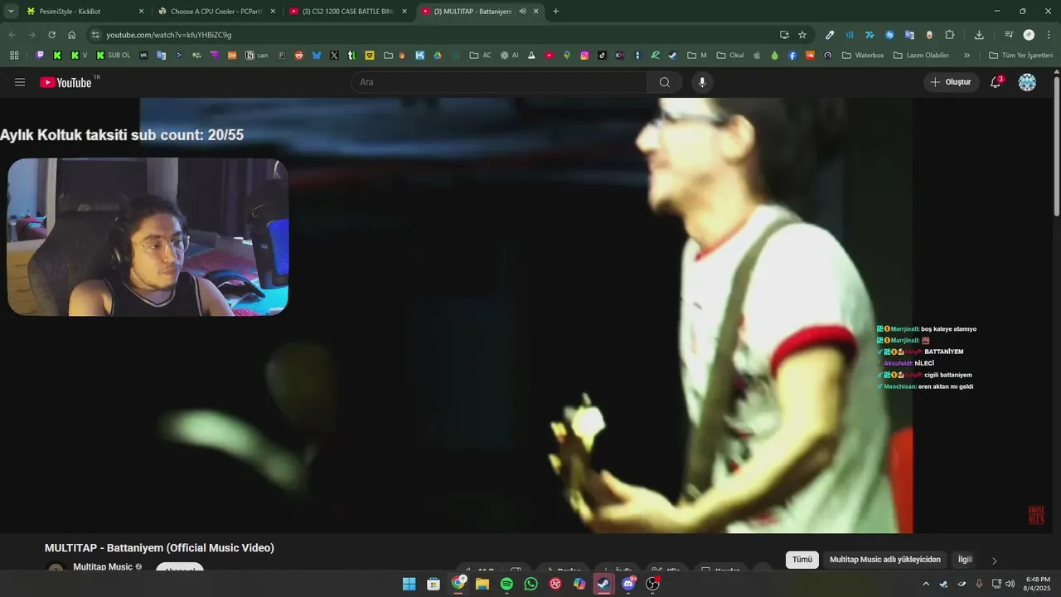
Task: Bookmark this page with the star
Action: 802,35
